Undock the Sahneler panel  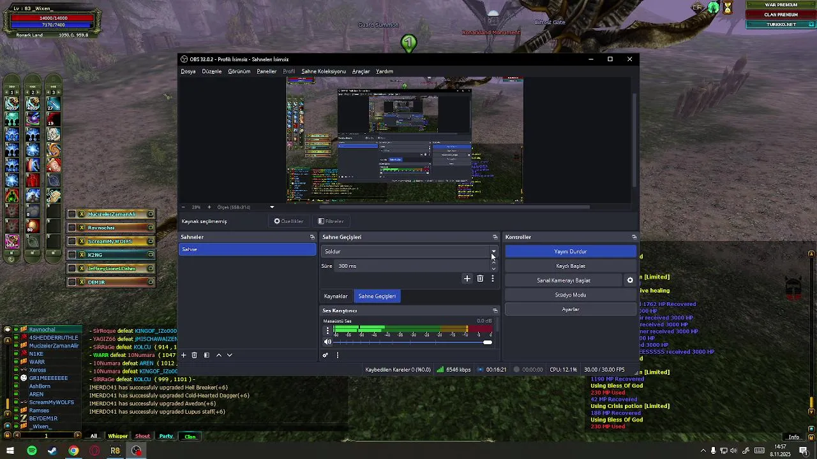[312, 237]
